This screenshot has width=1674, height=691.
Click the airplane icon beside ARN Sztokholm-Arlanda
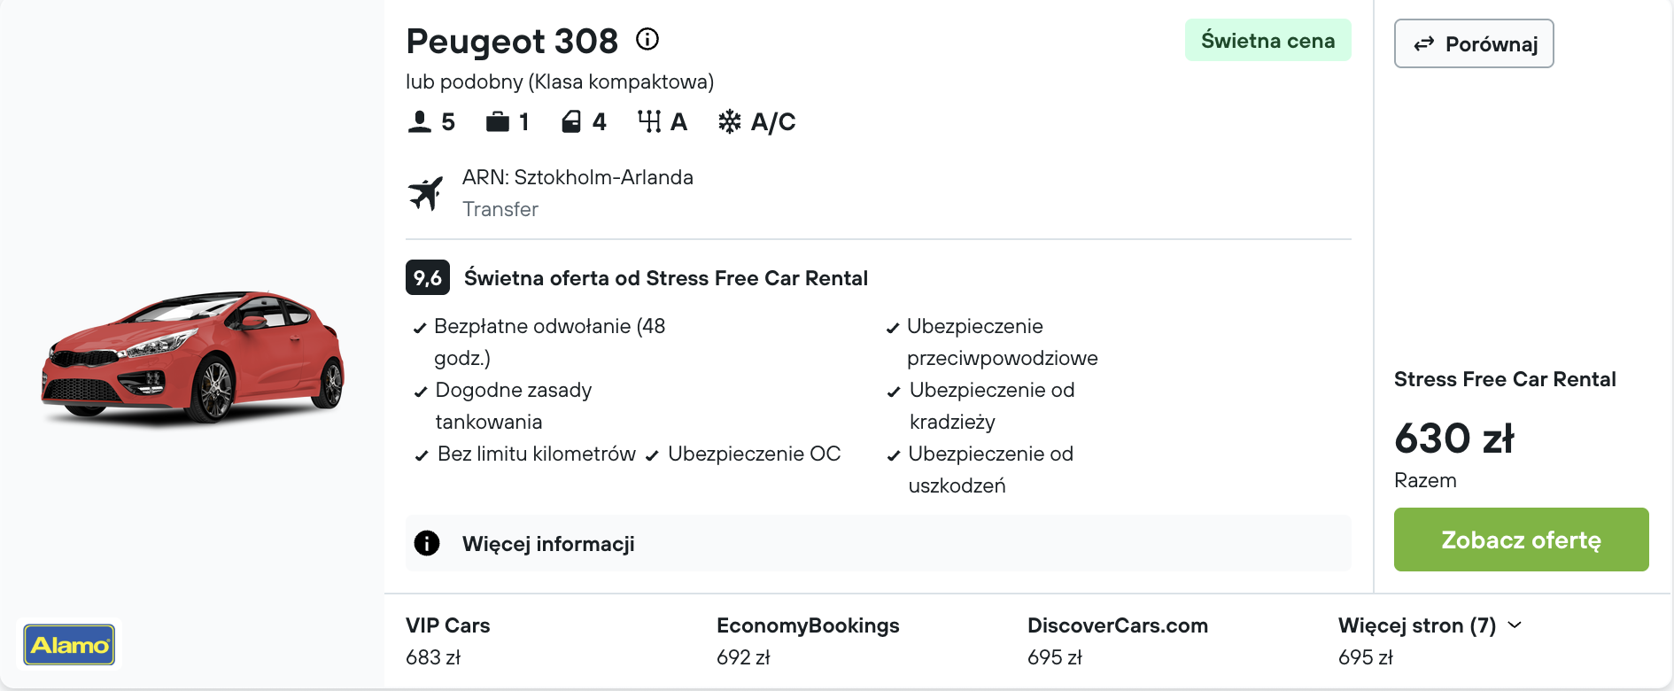pyautogui.click(x=426, y=193)
